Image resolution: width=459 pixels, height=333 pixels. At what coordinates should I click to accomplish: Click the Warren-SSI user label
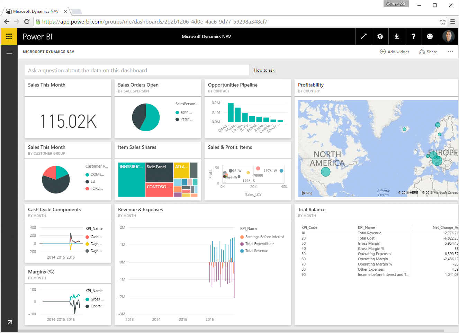click(396, 4)
